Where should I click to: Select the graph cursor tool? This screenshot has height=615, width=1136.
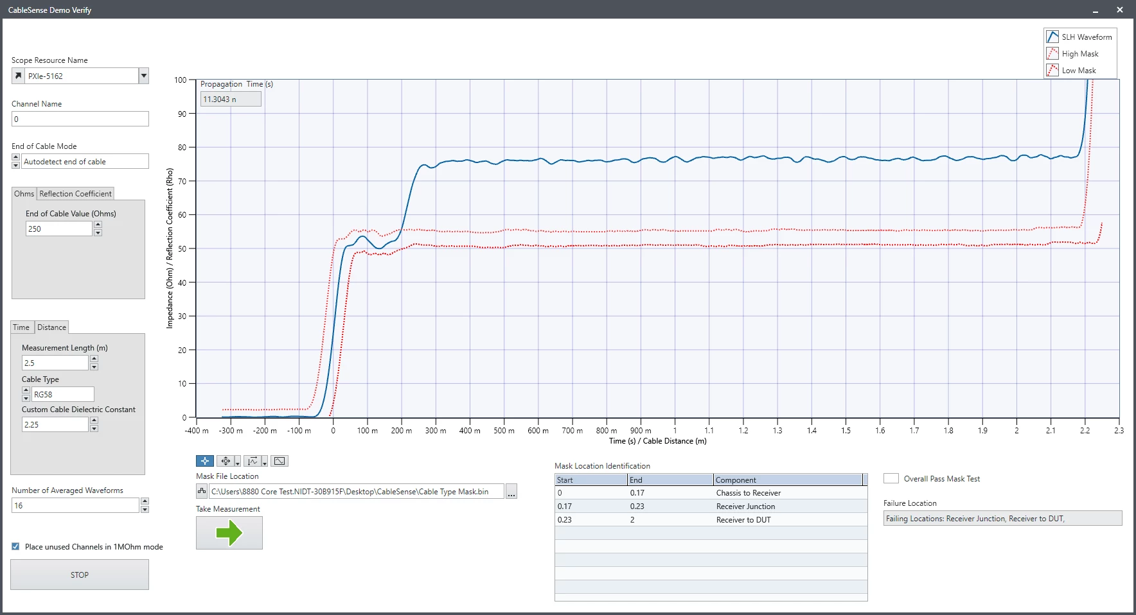[205, 461]
